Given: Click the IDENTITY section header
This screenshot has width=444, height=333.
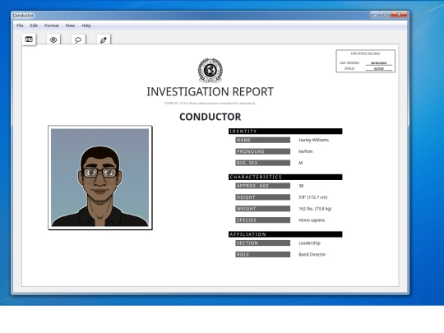Looking at the screenshot, I should coord(285,131).
